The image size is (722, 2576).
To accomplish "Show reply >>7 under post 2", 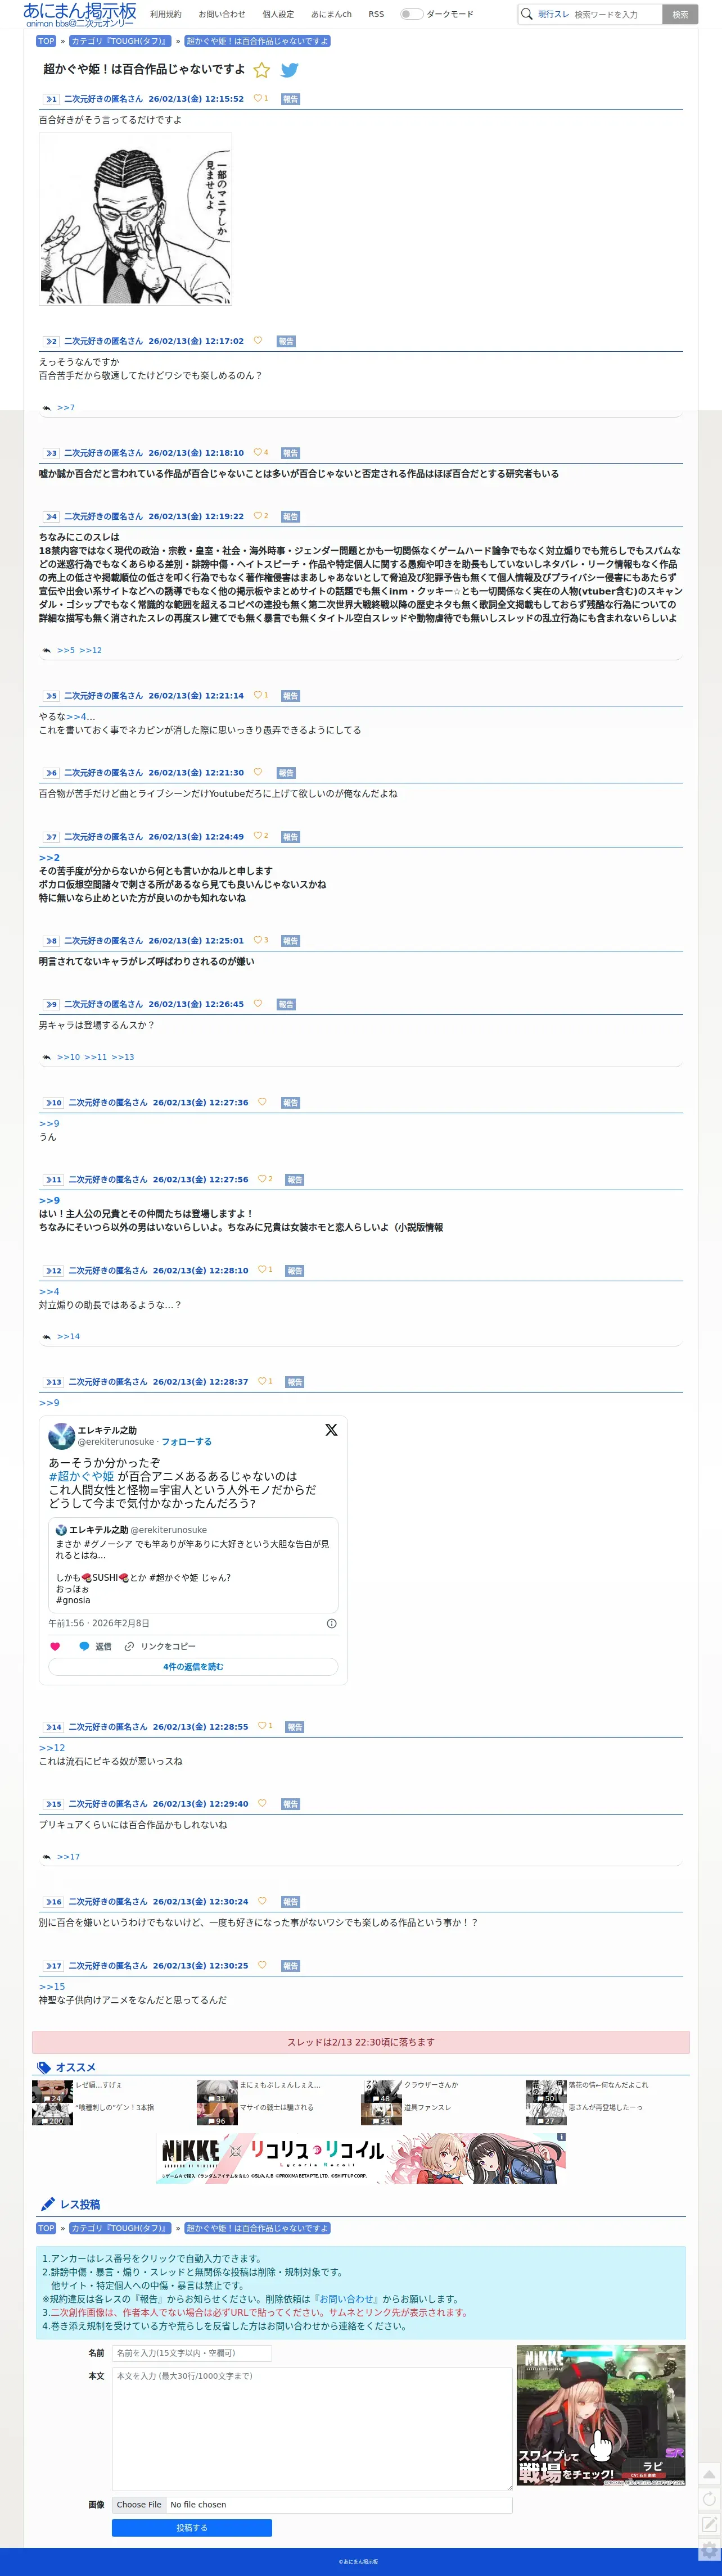I will pos(66,408).
